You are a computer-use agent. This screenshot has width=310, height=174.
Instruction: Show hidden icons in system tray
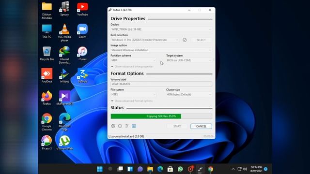[x=233, y=169]
